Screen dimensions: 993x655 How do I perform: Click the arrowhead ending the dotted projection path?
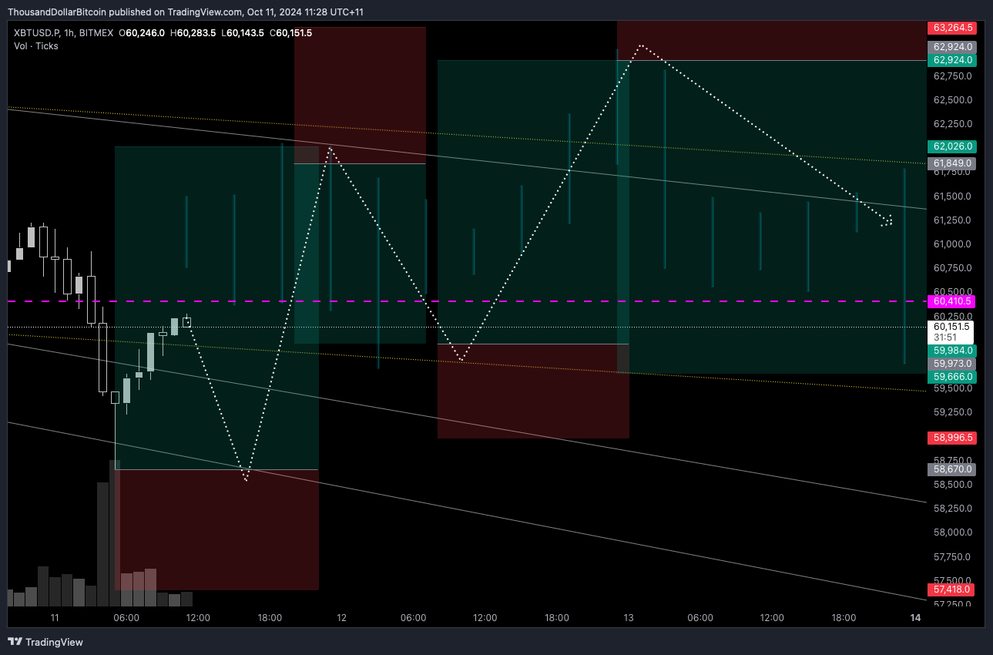pyautogui.click(x=887, y=221)
